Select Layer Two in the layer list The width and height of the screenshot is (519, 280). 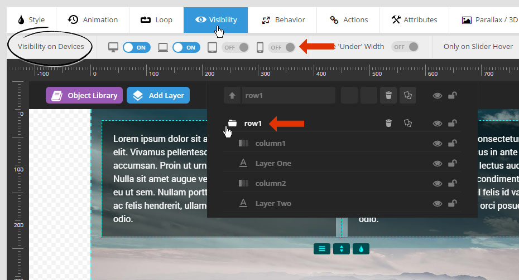(x=273, y=203)
